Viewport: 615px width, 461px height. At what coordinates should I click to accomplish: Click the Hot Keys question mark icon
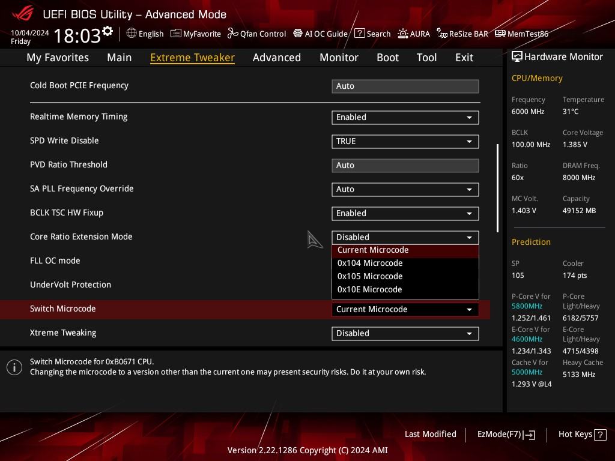[x=600, y=435]
